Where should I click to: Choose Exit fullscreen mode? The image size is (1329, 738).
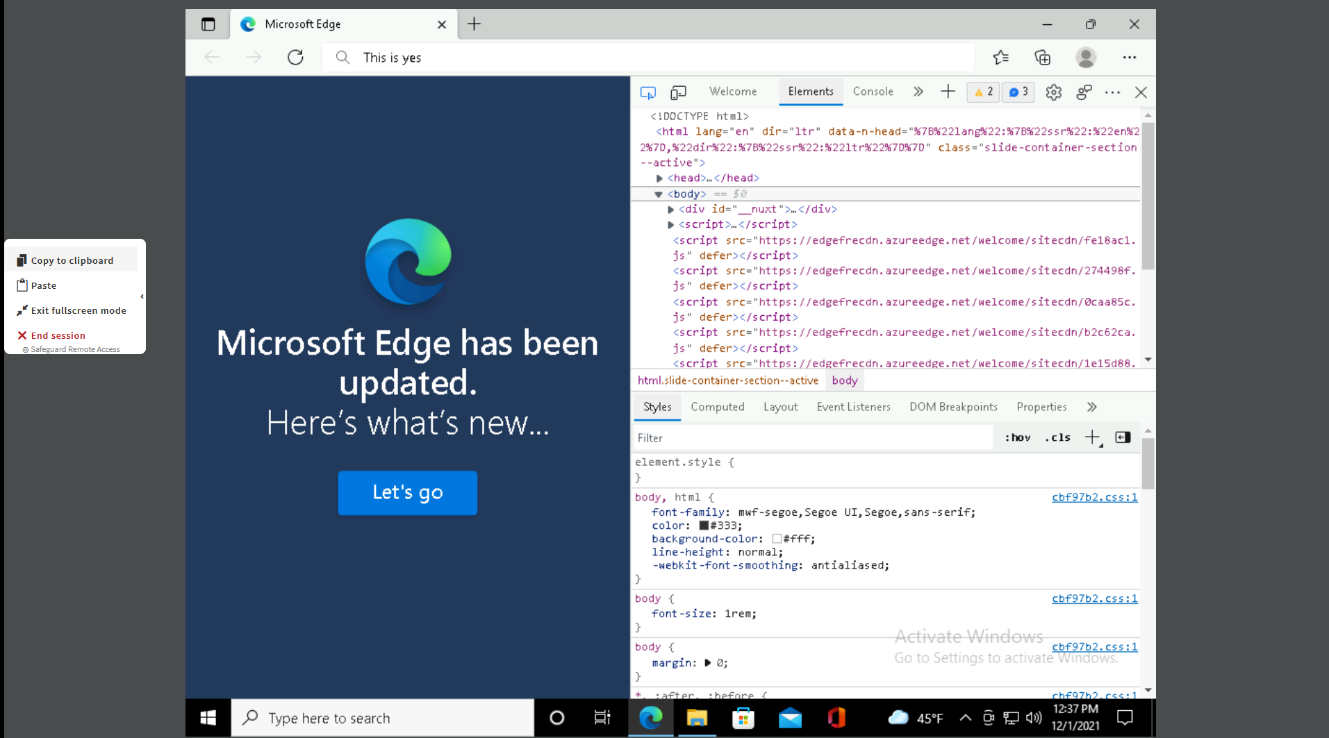coord(72,310)
